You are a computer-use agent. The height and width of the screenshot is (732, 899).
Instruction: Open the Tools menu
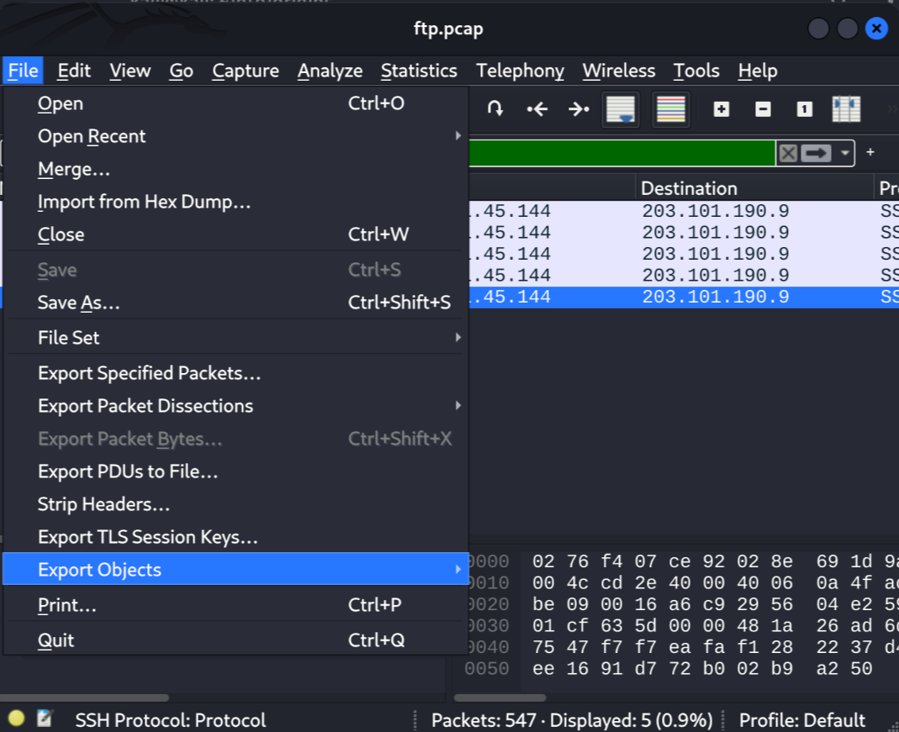[x=696, y=71]
